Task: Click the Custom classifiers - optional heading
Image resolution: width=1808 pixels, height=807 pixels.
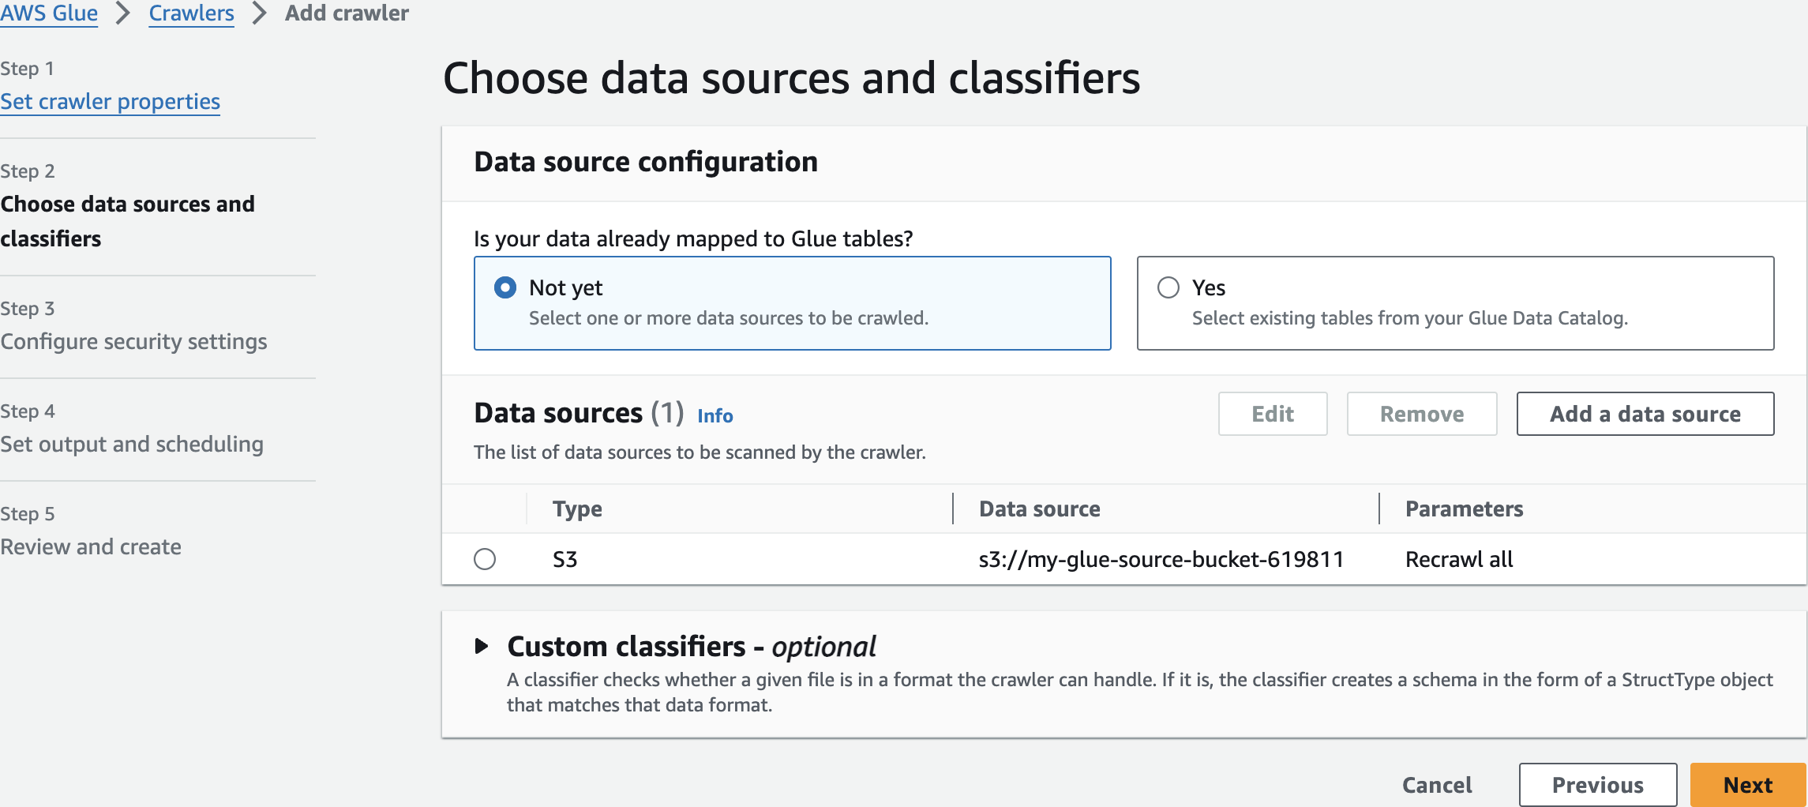Action: point(691,647)
